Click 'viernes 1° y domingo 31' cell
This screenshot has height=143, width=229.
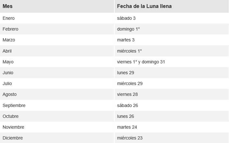click(x=141, y=62)
